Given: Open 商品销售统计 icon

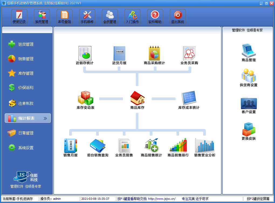Looking at the screenshot, I should point(151,148).
